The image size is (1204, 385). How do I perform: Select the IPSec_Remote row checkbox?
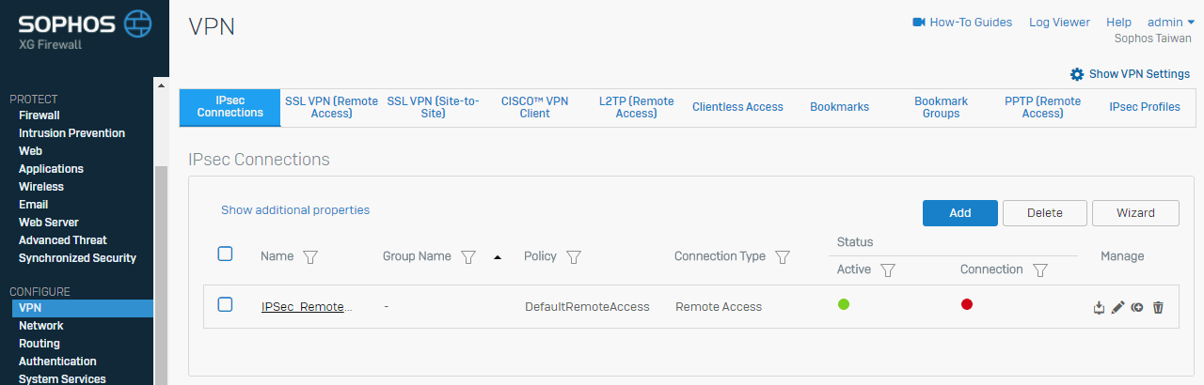point(225,304)
